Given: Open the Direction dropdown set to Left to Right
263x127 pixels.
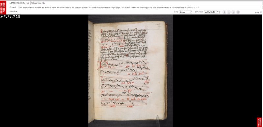Looking at the screenshot, I should coord(212,12).
